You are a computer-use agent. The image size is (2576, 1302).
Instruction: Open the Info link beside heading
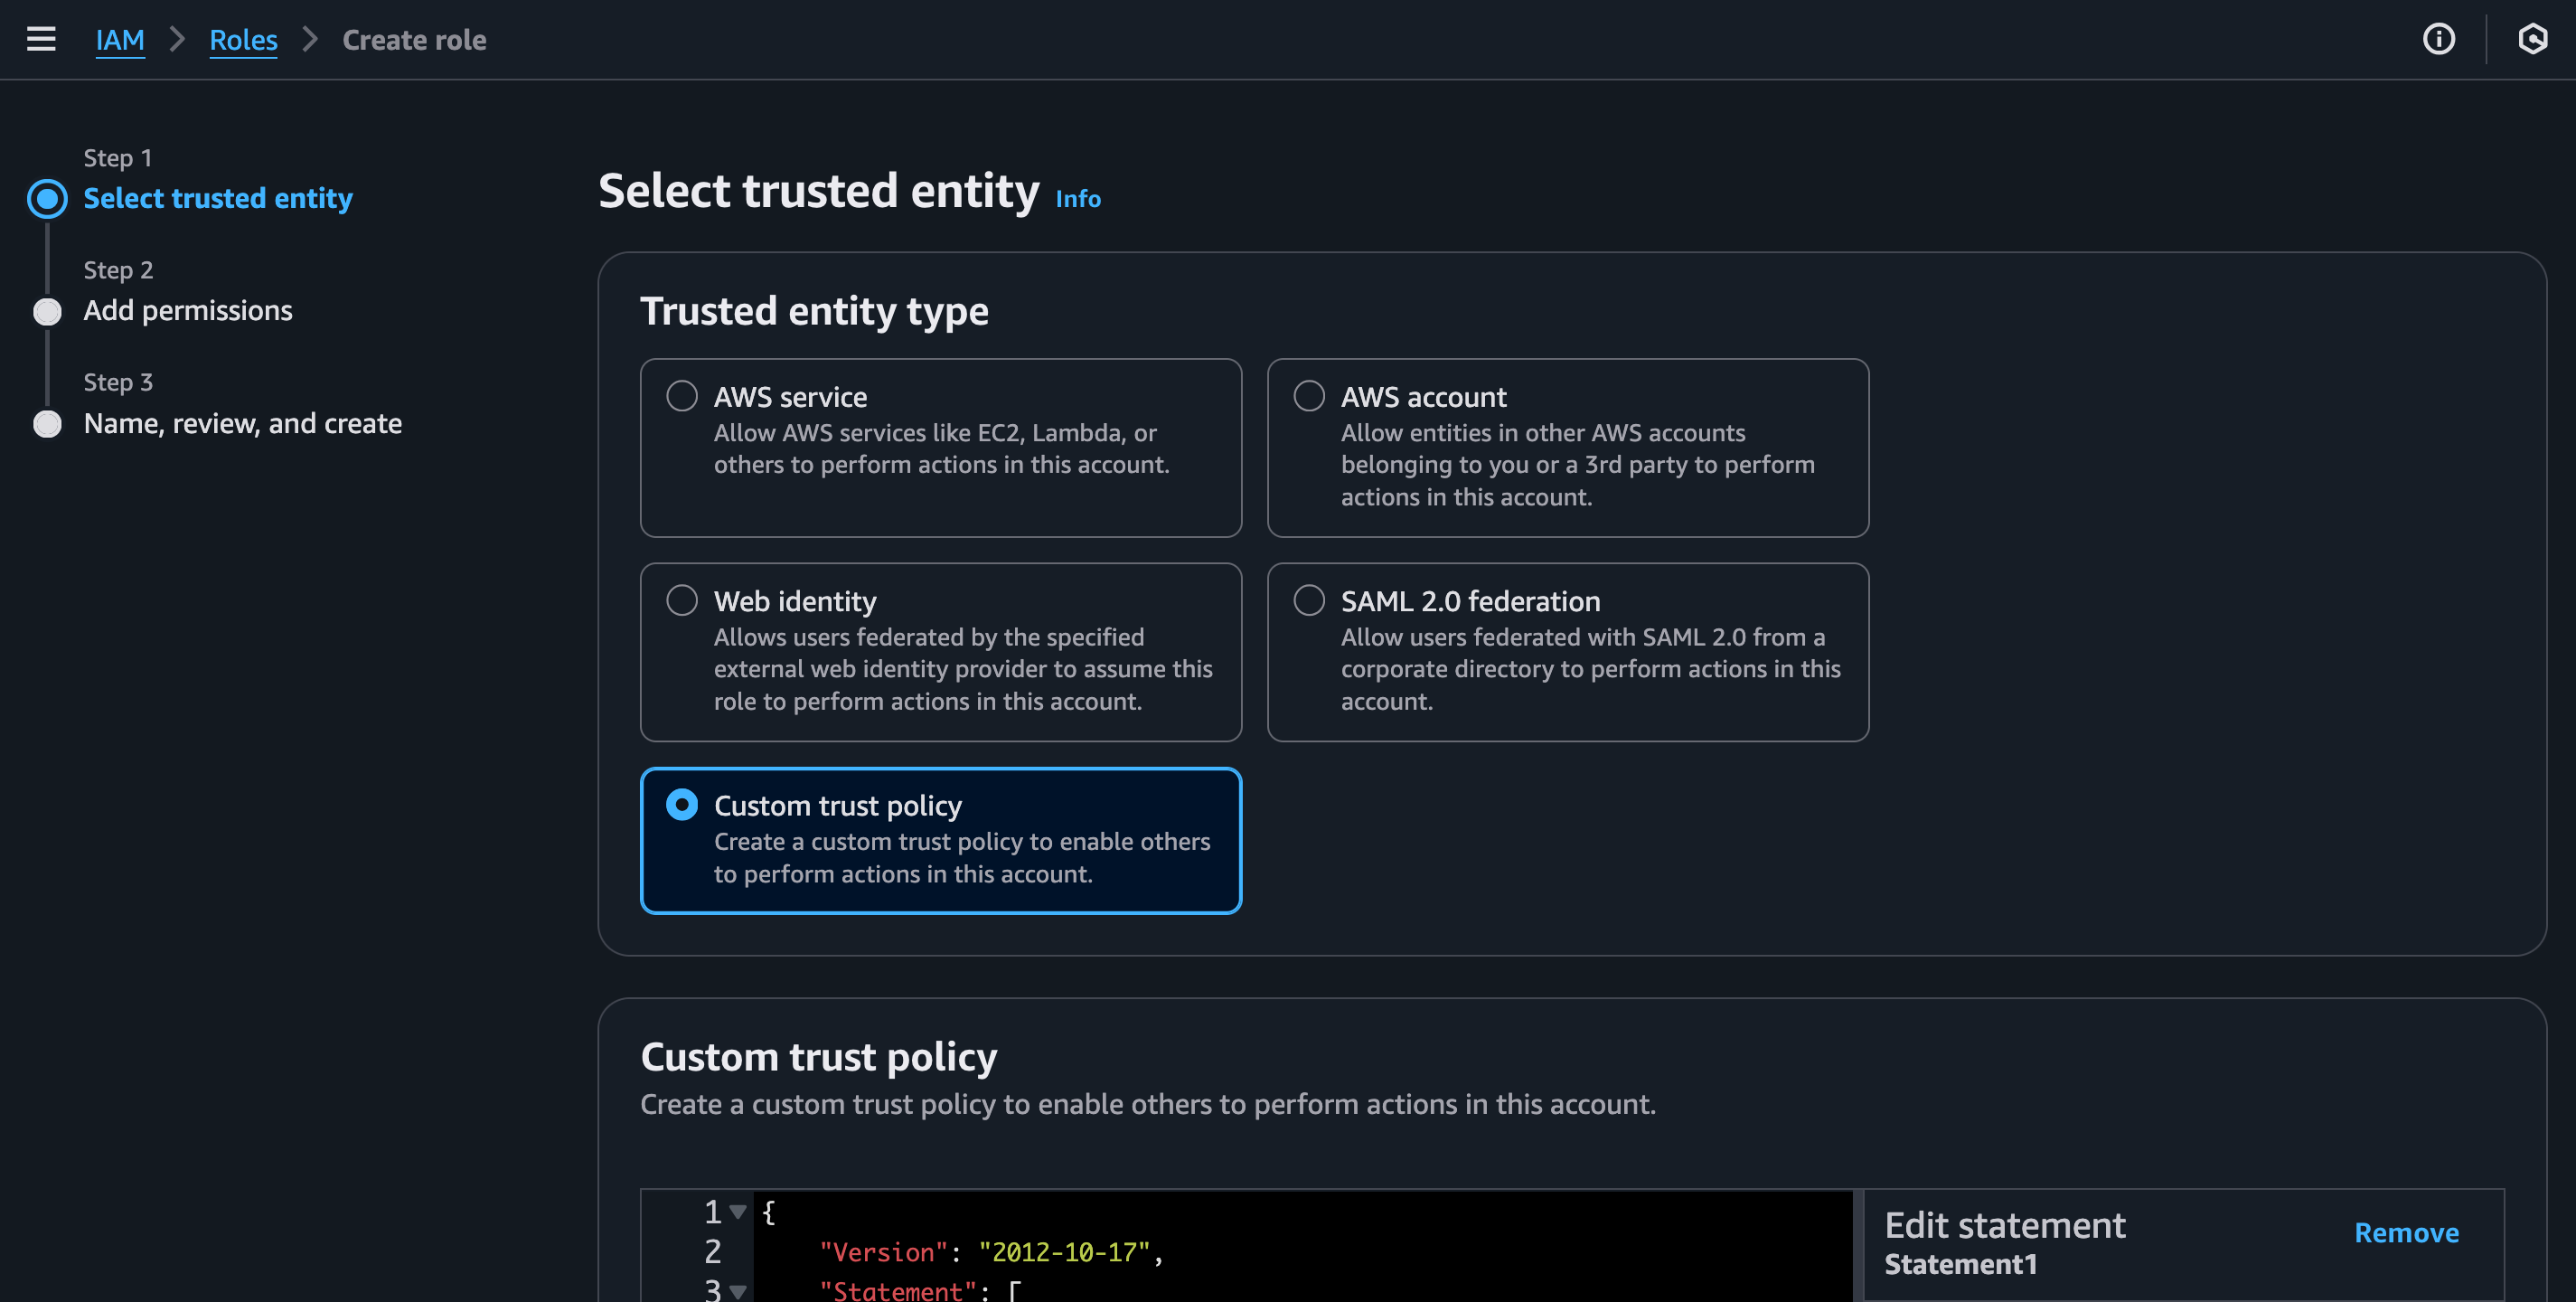pyautogui.click(x=1077, y=199)
